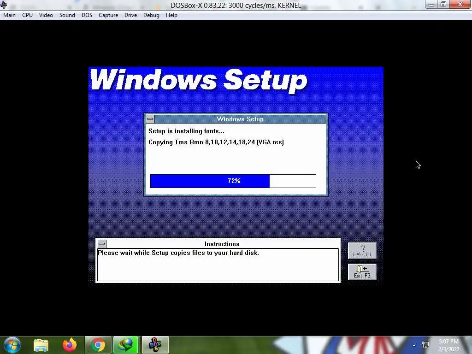
Task: Open the Windows Setup dialog control menu box
Action: 150,119
